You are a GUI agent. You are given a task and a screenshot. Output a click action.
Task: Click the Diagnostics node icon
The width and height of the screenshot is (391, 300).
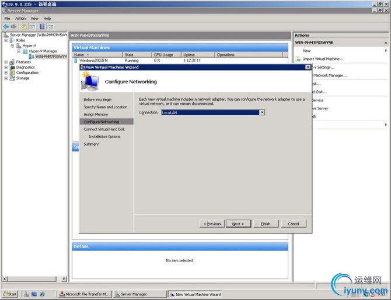coord(12,68)
